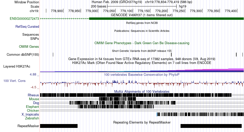Click the OMIM Gene Phenotypes track title

point(142,43)
